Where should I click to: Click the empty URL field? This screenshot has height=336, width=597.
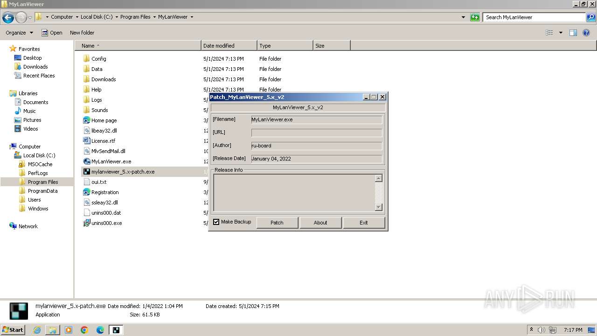(317, 133)
